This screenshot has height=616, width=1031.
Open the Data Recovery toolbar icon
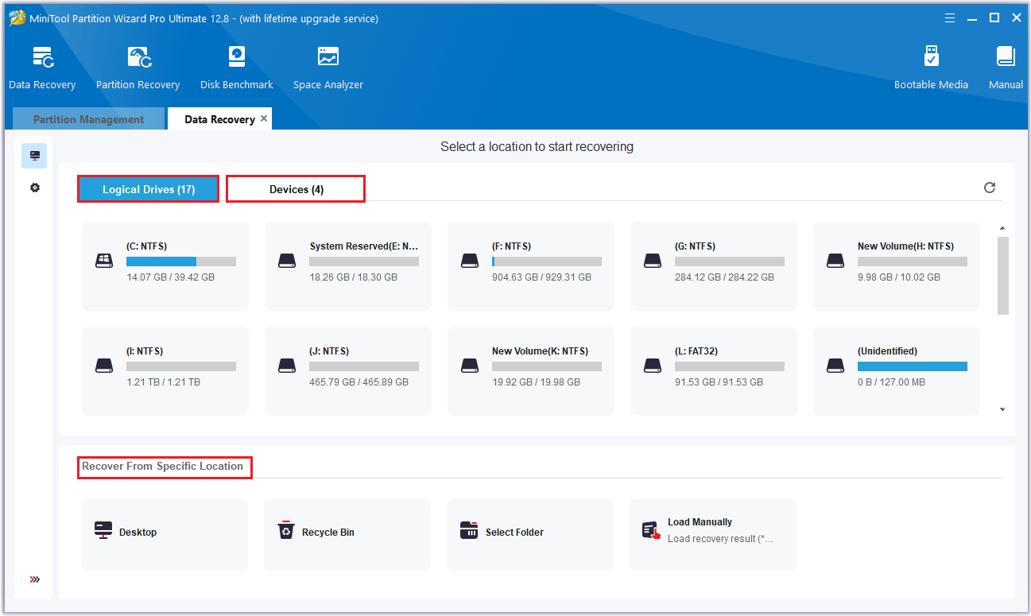pos(42,57)
